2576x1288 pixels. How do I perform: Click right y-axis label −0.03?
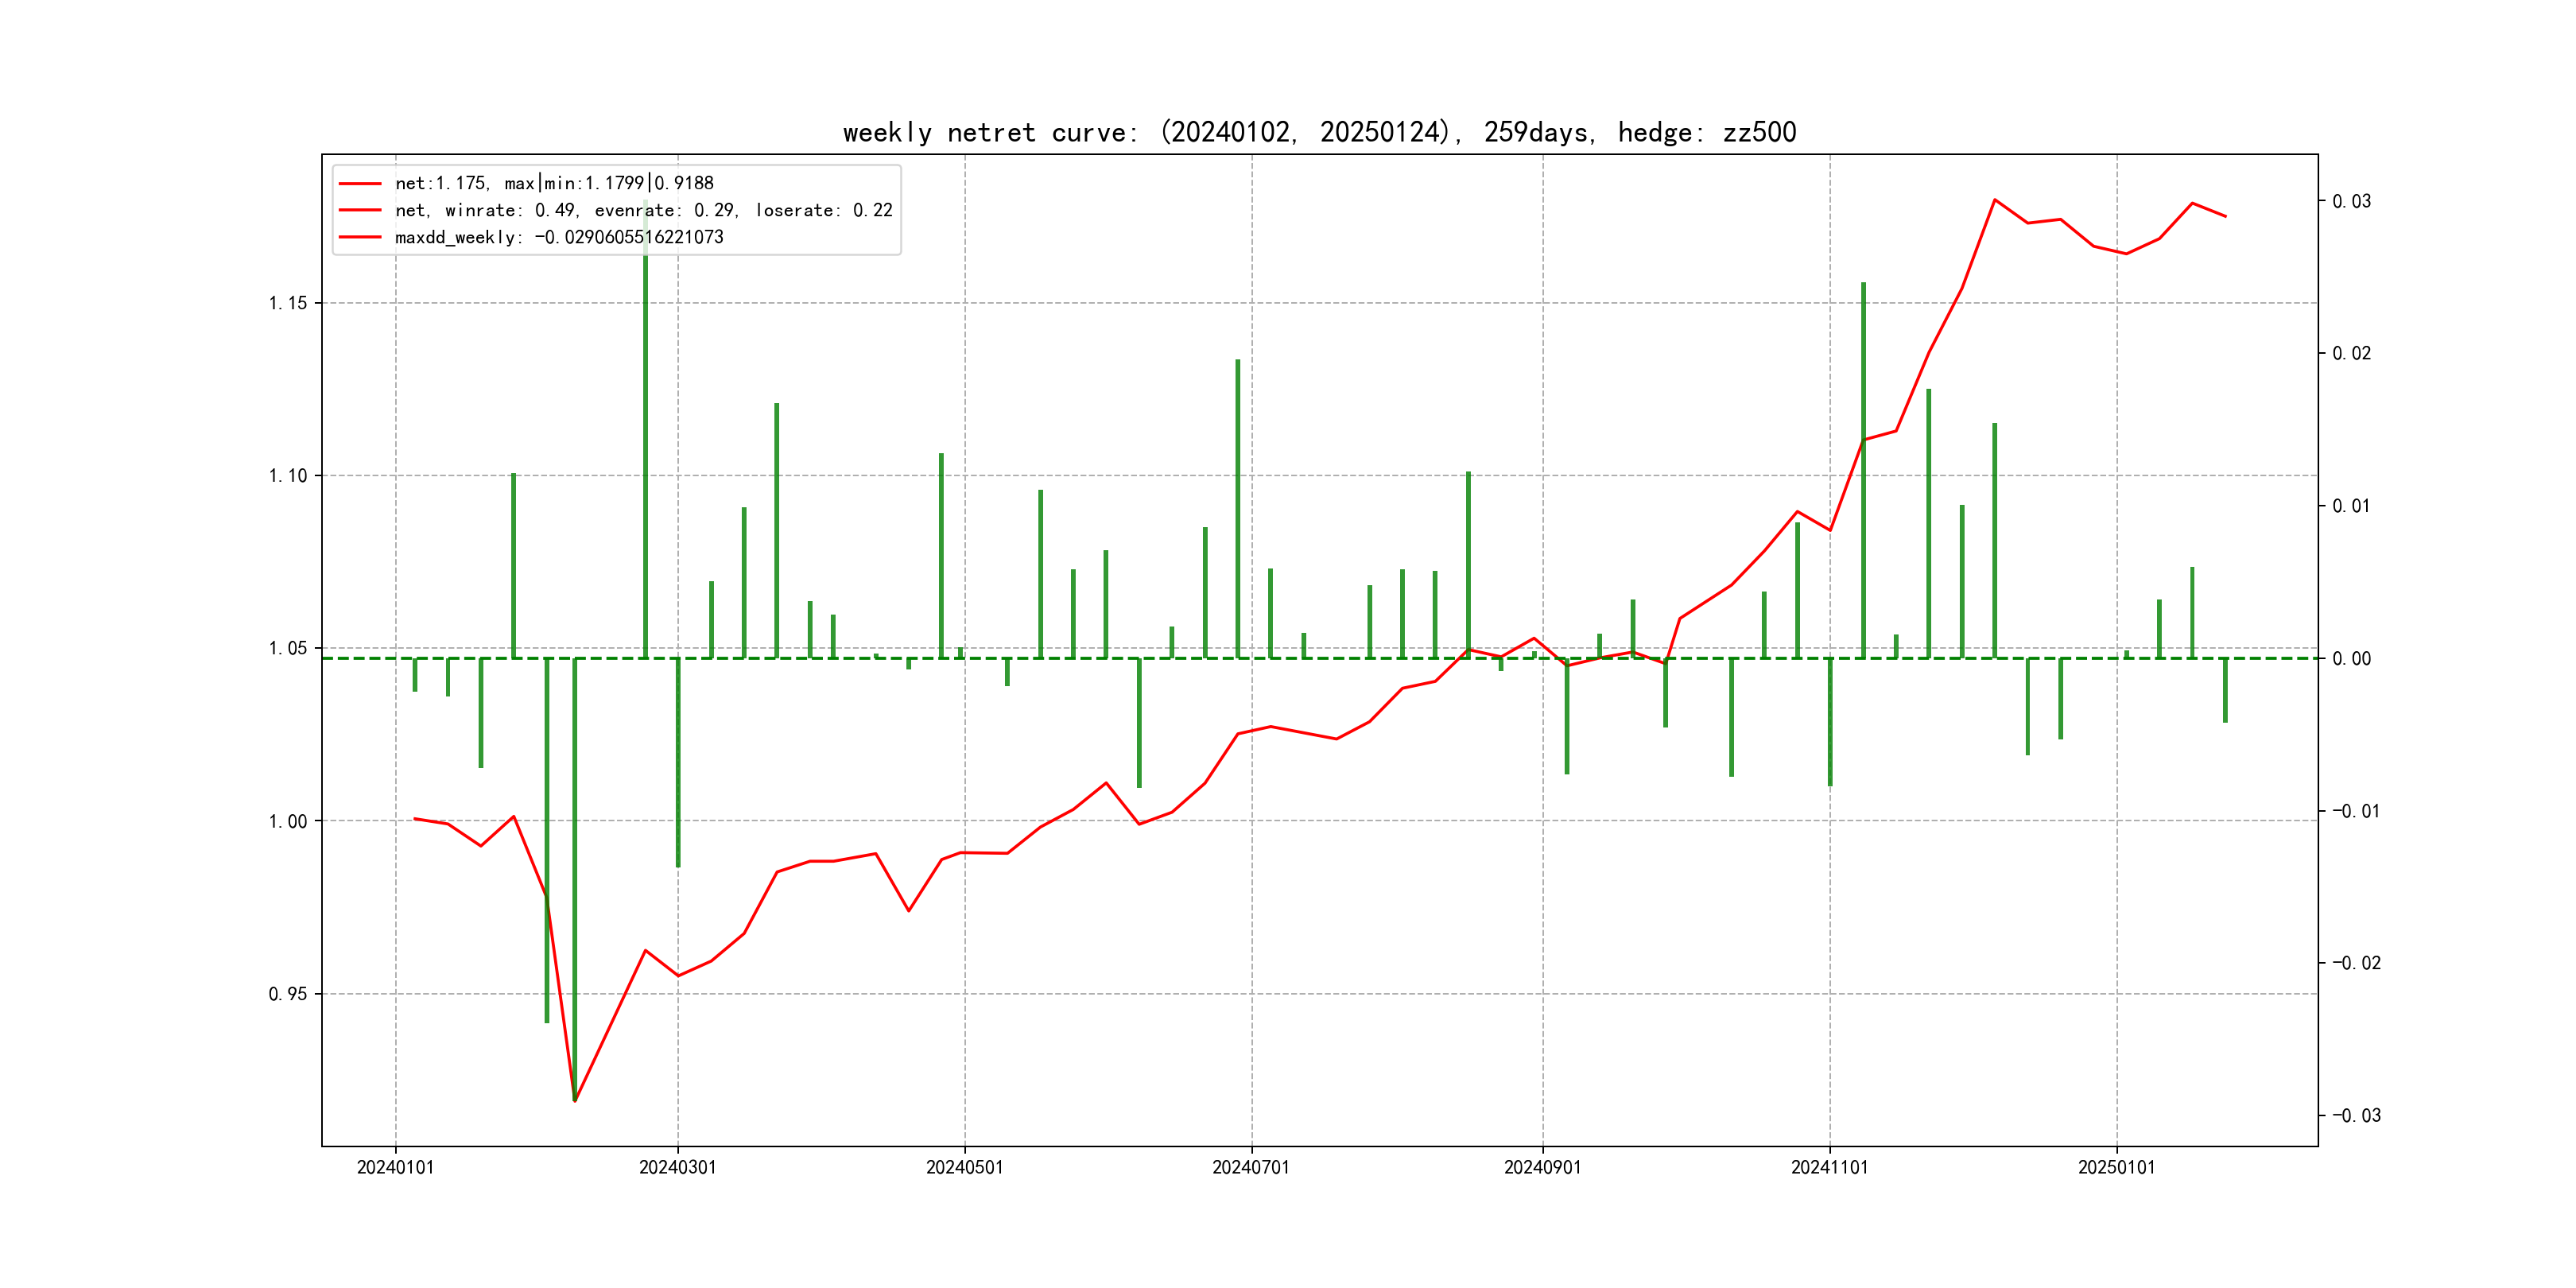click(2356, 1115)
